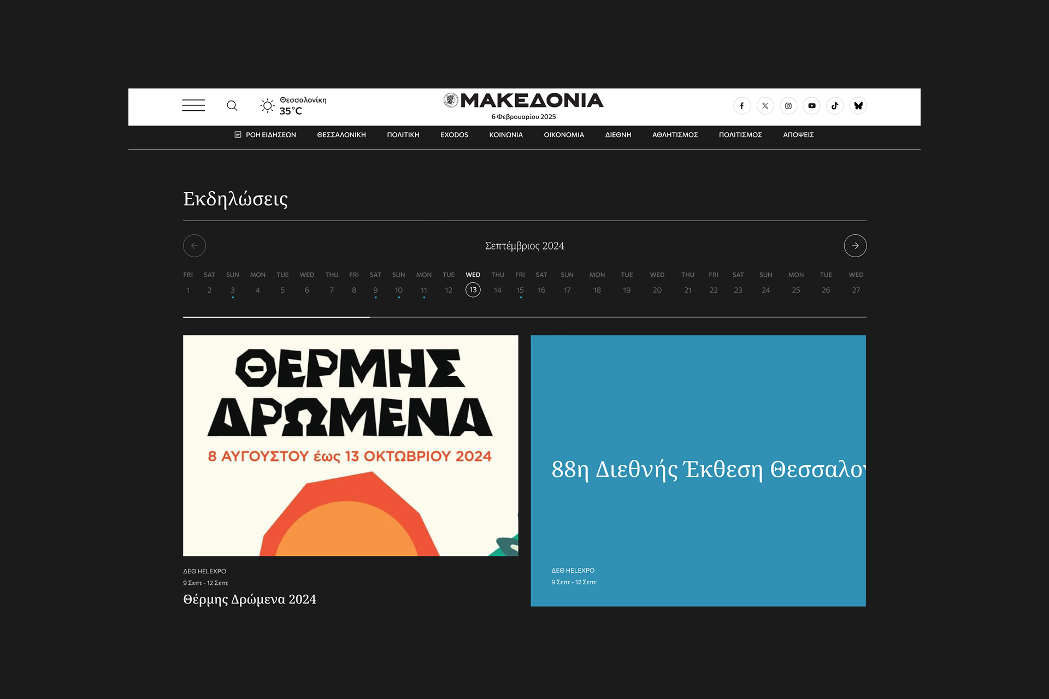Open 88η Διεθνής Έκθεση card

click(x=698, y=471)
